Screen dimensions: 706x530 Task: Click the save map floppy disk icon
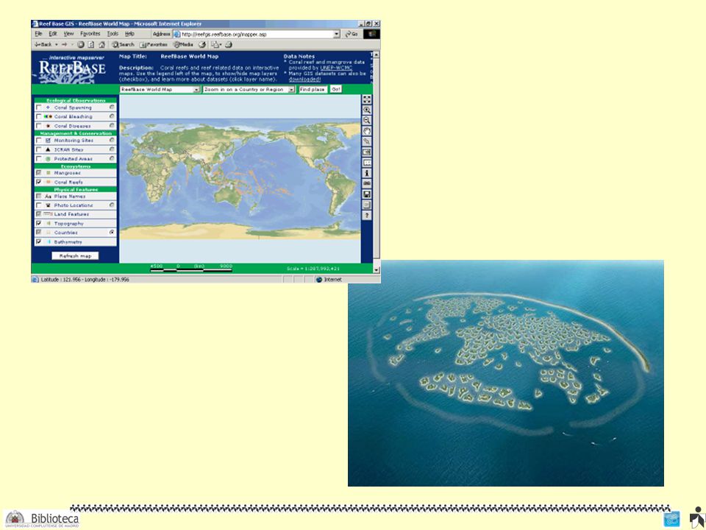pyautogui.click(x=367, y=194)
